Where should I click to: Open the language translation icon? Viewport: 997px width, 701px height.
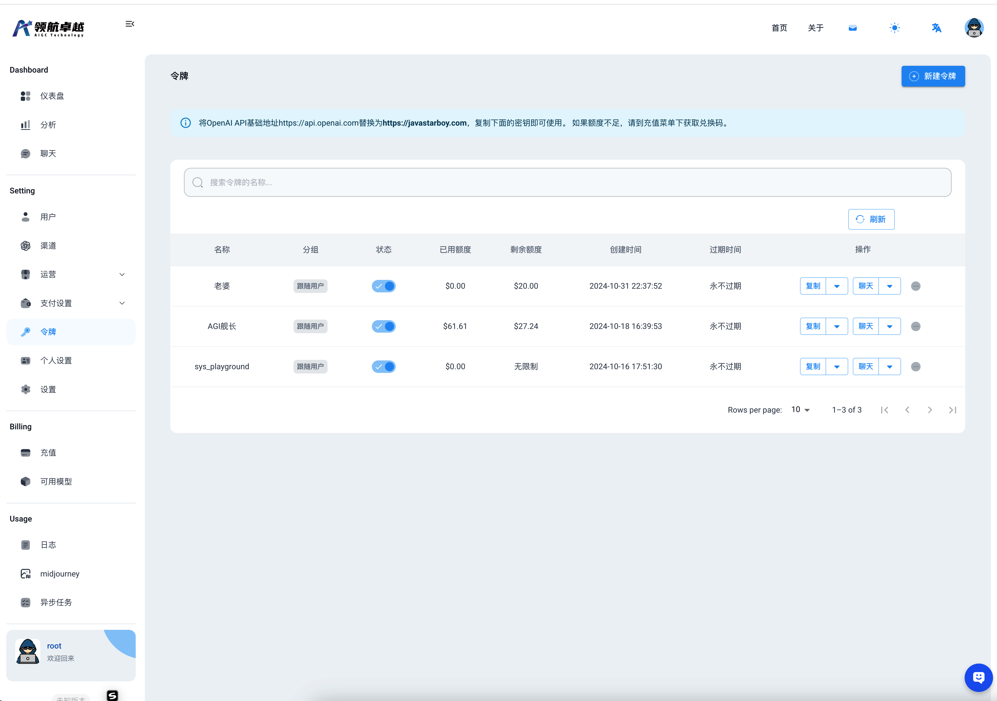pos(936,28)
